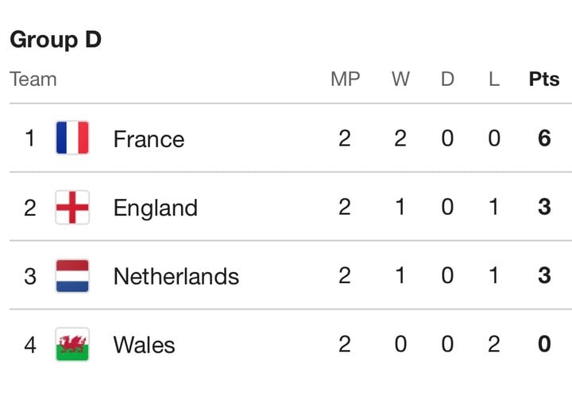
Task: Click the France flag icon
Action: pyautogui.click(x=72, y=138)
